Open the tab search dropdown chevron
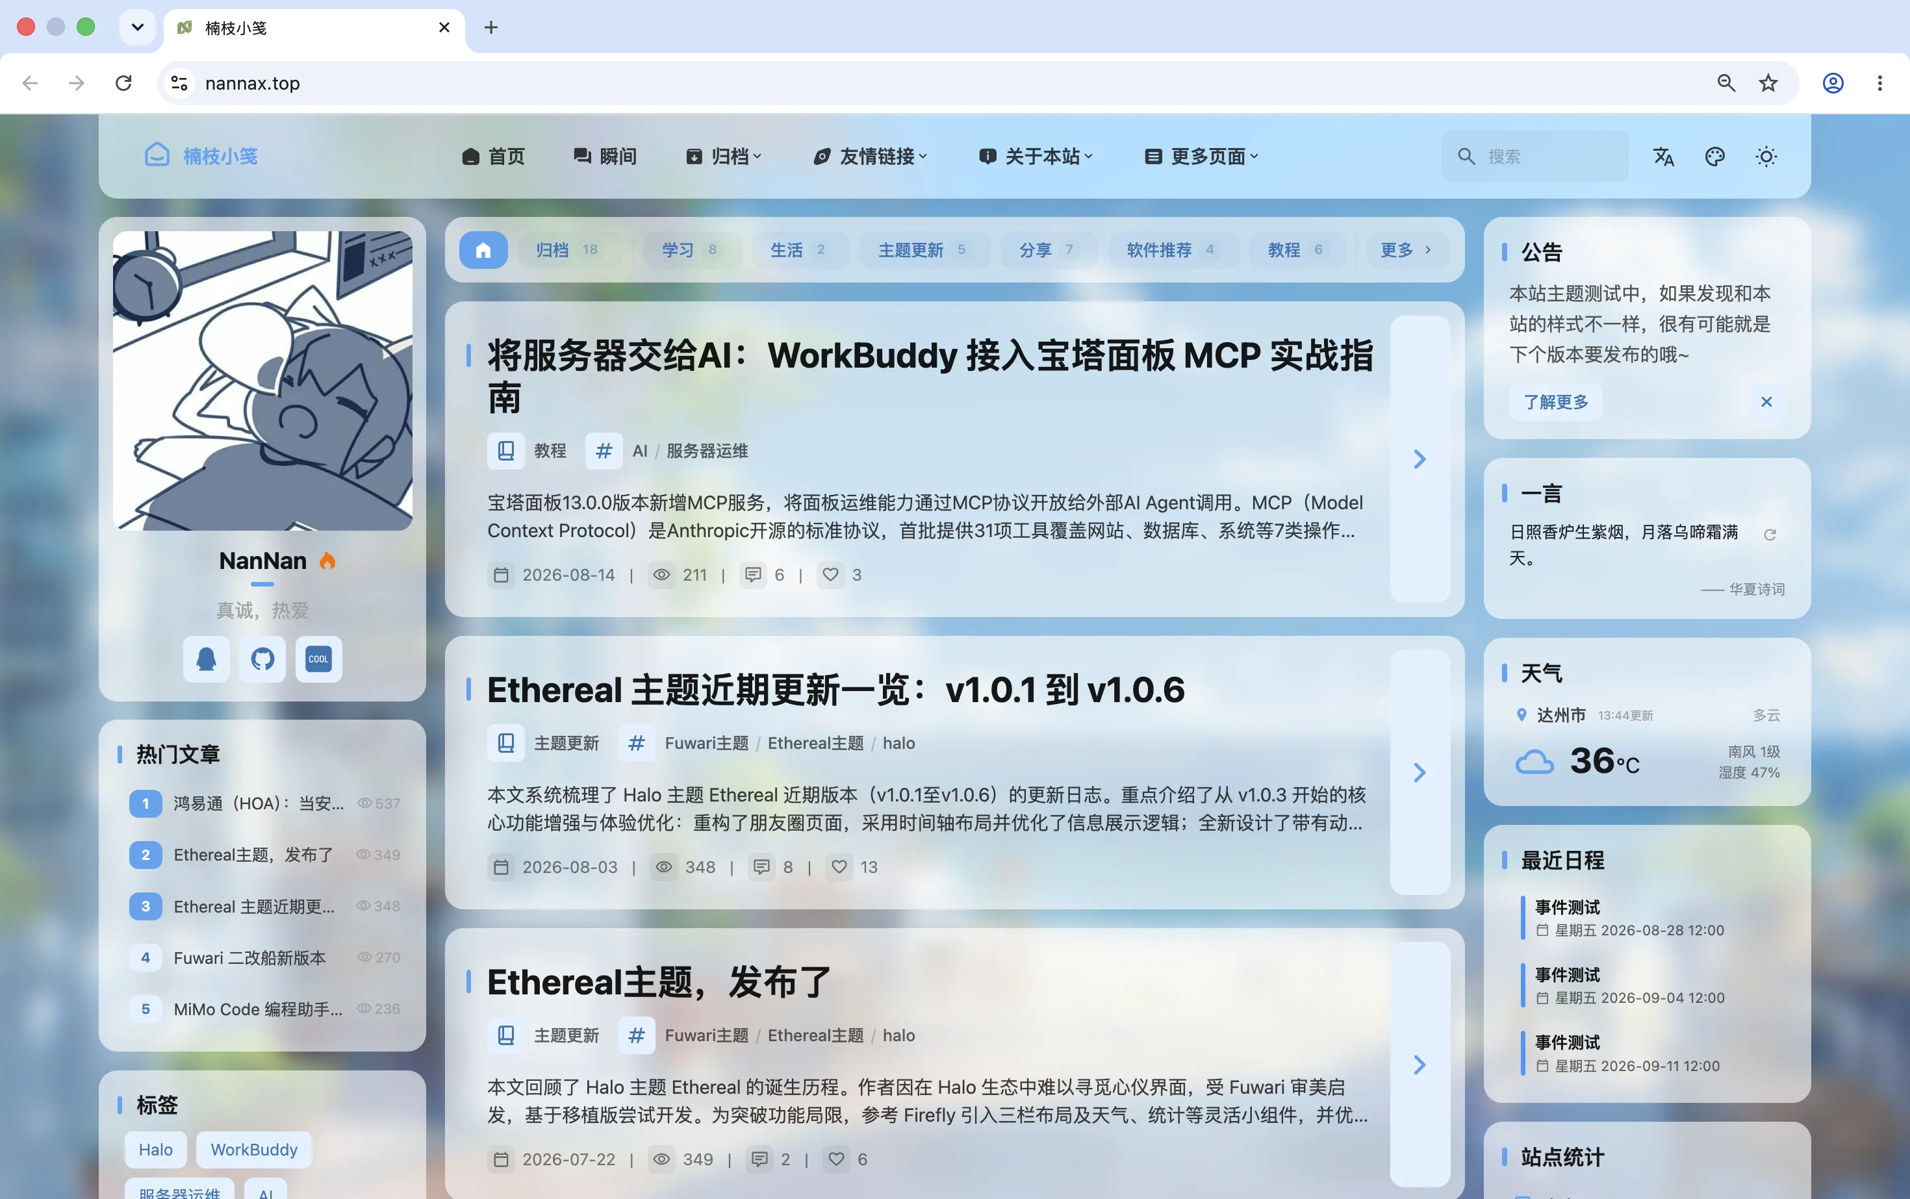This screenshot has height=1199, width=1910. 137,28
